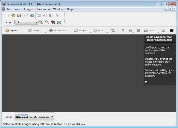
Task: Click the Save toolbar button
Action: (x=149, y=30)
